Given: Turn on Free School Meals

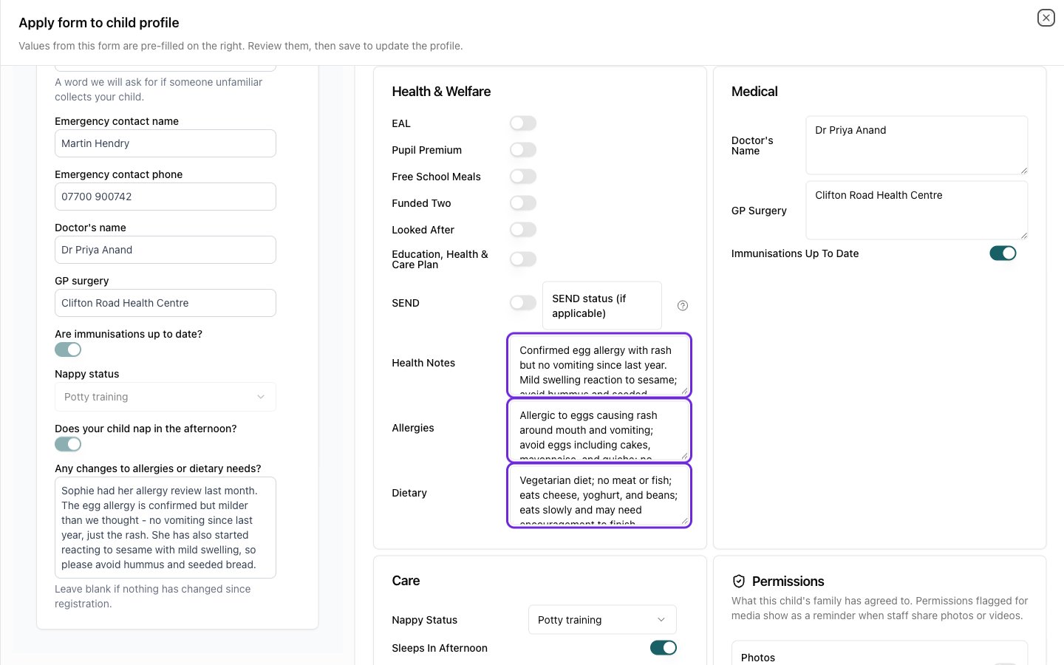Looking at the screenshot, I should click(x=523, y=177).
